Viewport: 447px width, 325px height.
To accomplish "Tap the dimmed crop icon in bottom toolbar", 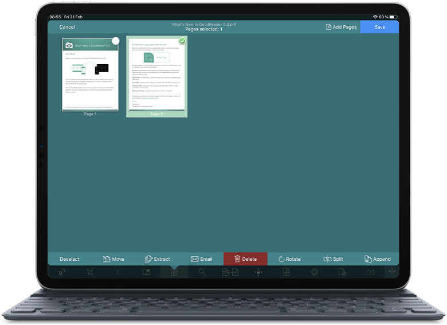I will (90, 272).
